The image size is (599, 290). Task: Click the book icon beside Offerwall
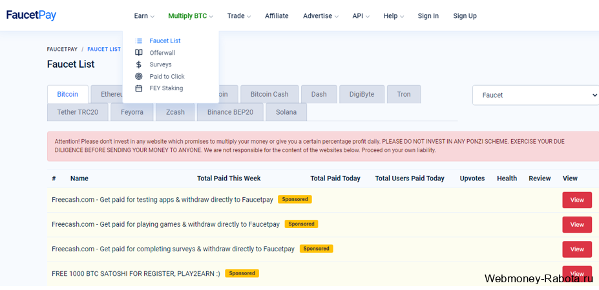[x=139, y=53]
